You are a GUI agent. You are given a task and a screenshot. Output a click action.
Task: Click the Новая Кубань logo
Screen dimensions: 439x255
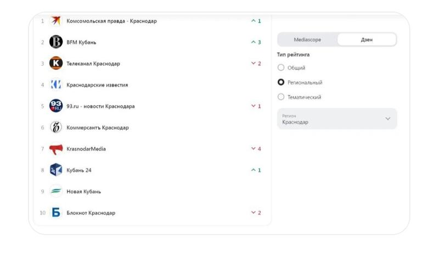pyautogui.click(x=56, y=191)
